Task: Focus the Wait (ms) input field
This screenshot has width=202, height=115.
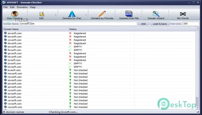Action: (191, 24)
